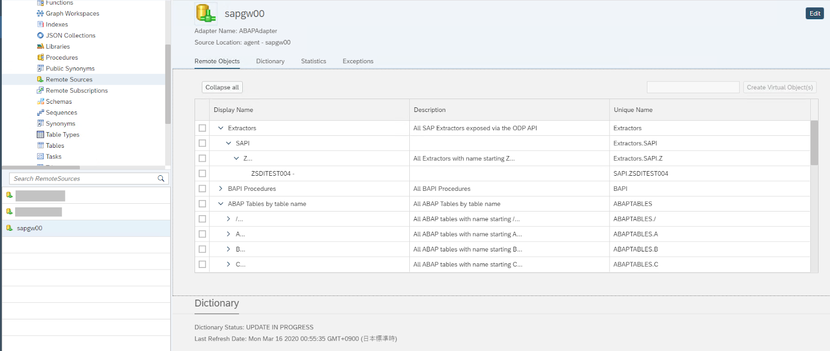Screen dimensions: 830x351
Task: Collapse the Extractors node
Action: click(x=220, y=128)
